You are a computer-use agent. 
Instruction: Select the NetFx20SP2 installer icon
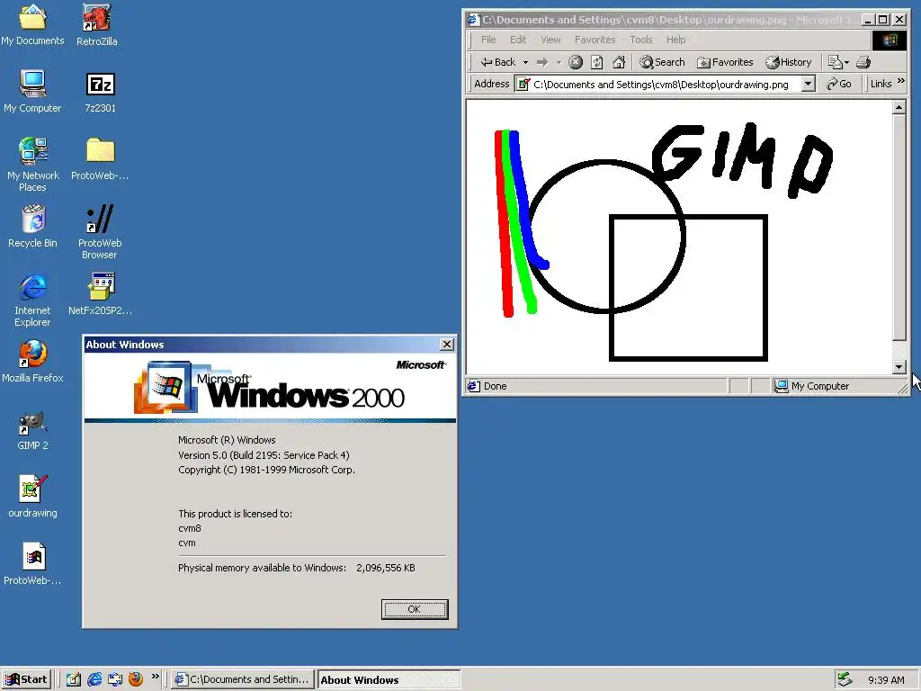coord(100,294)
